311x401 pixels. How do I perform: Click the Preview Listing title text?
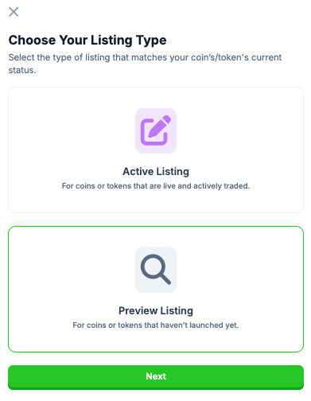(x=156, y=310)
